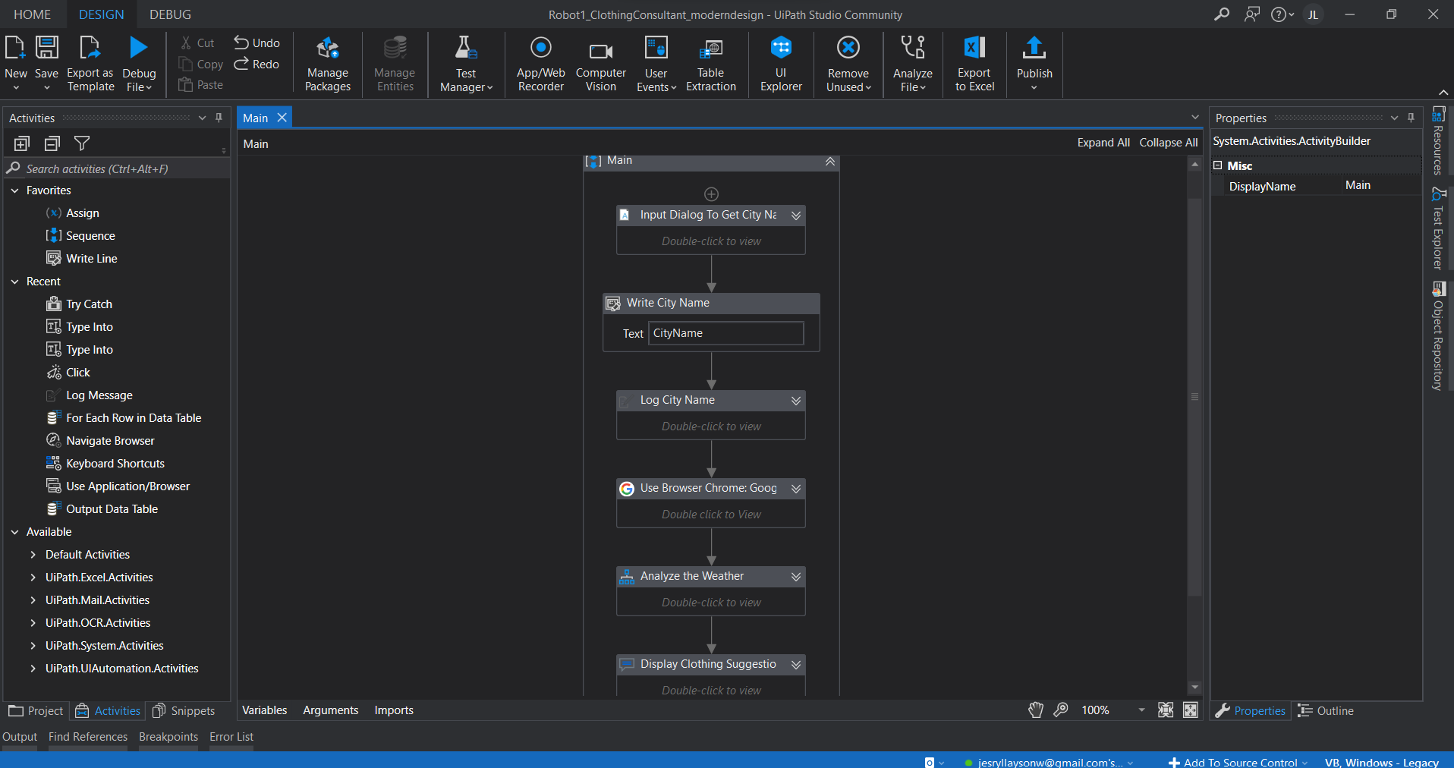
Task: Click the CityName text field
Action: pyautogui.click(x=726, y=333)
